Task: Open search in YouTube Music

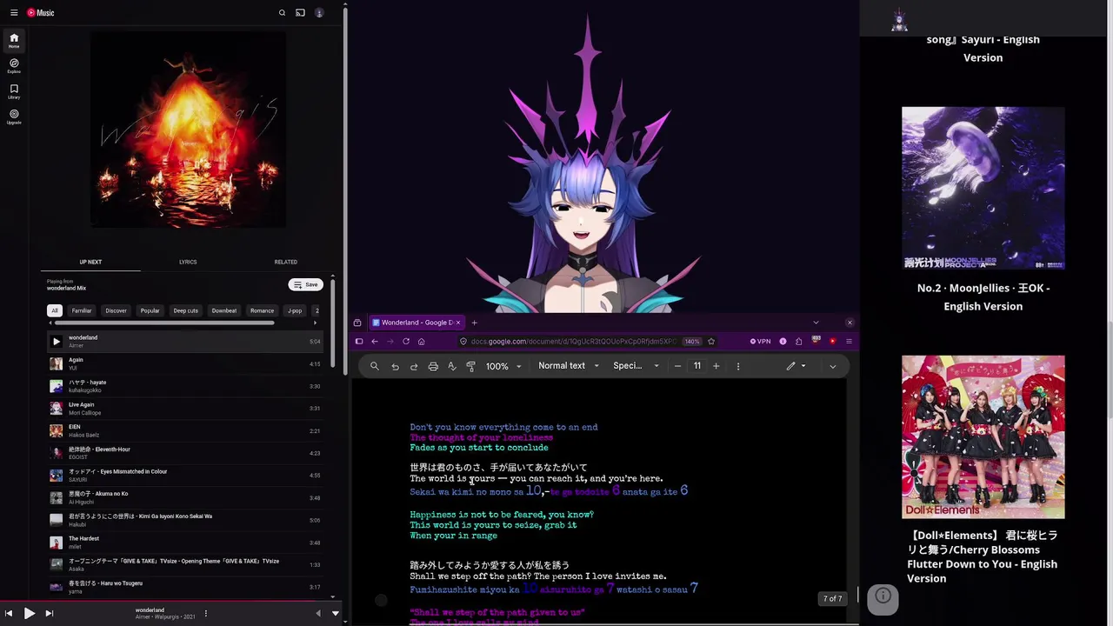Action: 282,13
